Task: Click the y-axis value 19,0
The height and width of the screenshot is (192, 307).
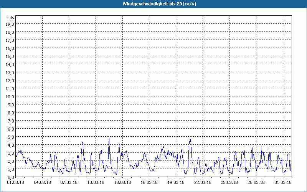Action: [10, 24]
